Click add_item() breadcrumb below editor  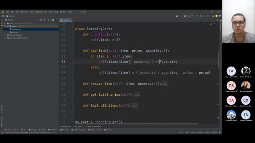click(x=78, y=126)
